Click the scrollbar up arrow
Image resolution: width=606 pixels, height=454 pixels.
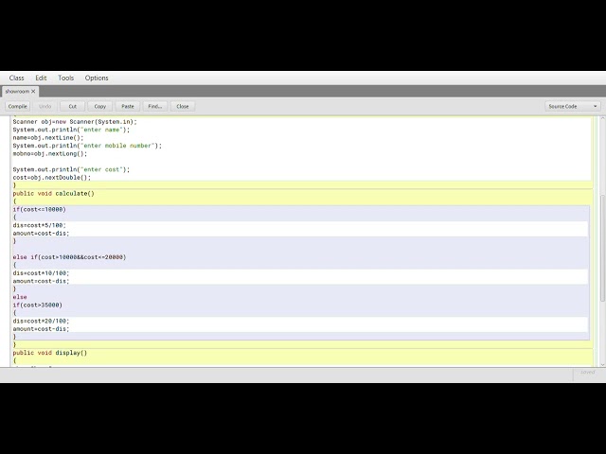tap(602, 119)
